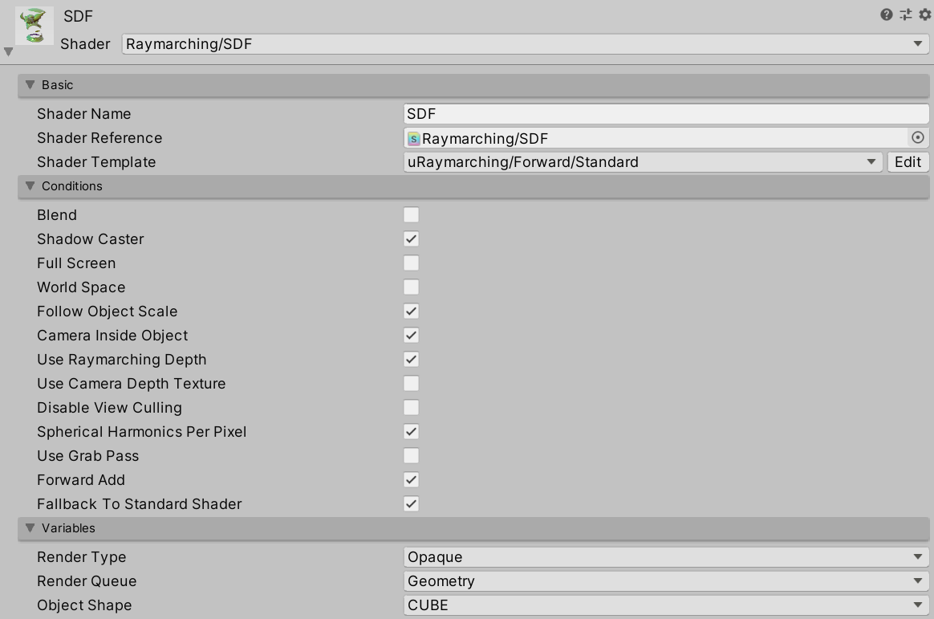This screenshot has width=934, height=619.
Task: Open the help icon in the top-right corner
Action: (885, 14)
